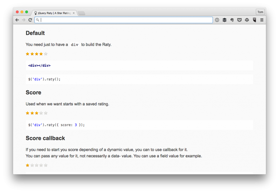The image size is (279, 193).
Task: Click the 'You can pass any value' sentence
Action: (x=114, y=156)
